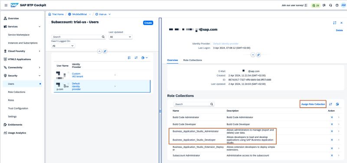
Task: Open Default identity provider link
Action: point(226,44)
